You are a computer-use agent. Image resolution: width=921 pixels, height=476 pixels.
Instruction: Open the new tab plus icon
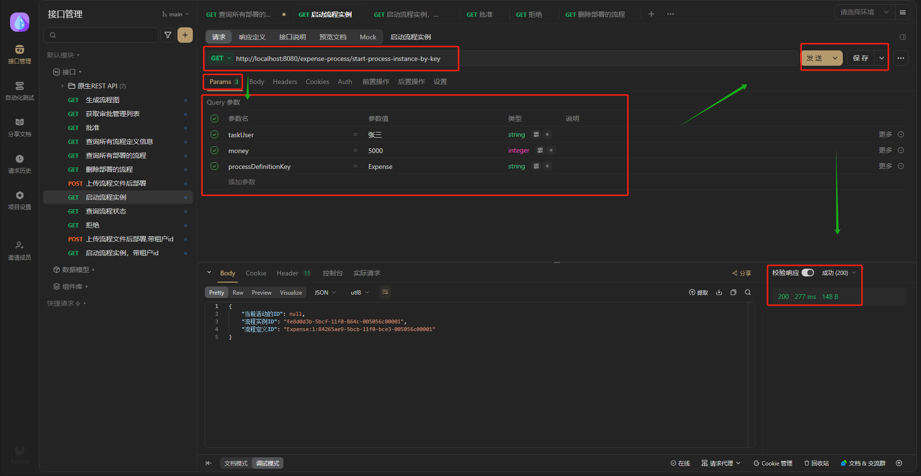tap(651, 14)
